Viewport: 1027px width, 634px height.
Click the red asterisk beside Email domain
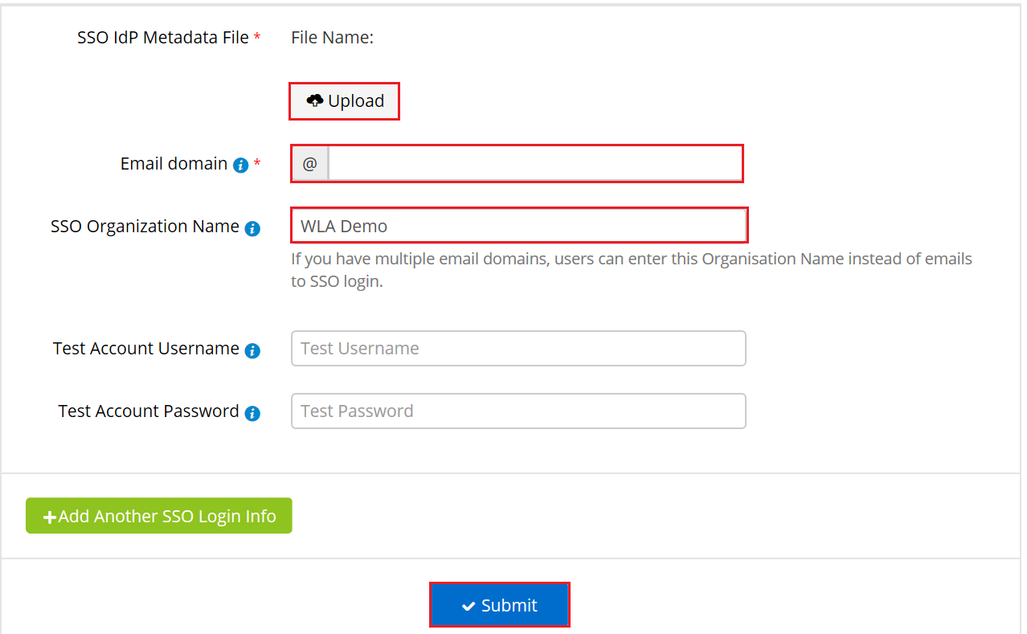click(x=256, y=161)
